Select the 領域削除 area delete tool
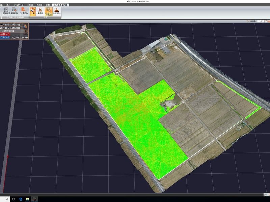This screenshot has width=270, height=202. pyautogui.click(x=14, y=11)
